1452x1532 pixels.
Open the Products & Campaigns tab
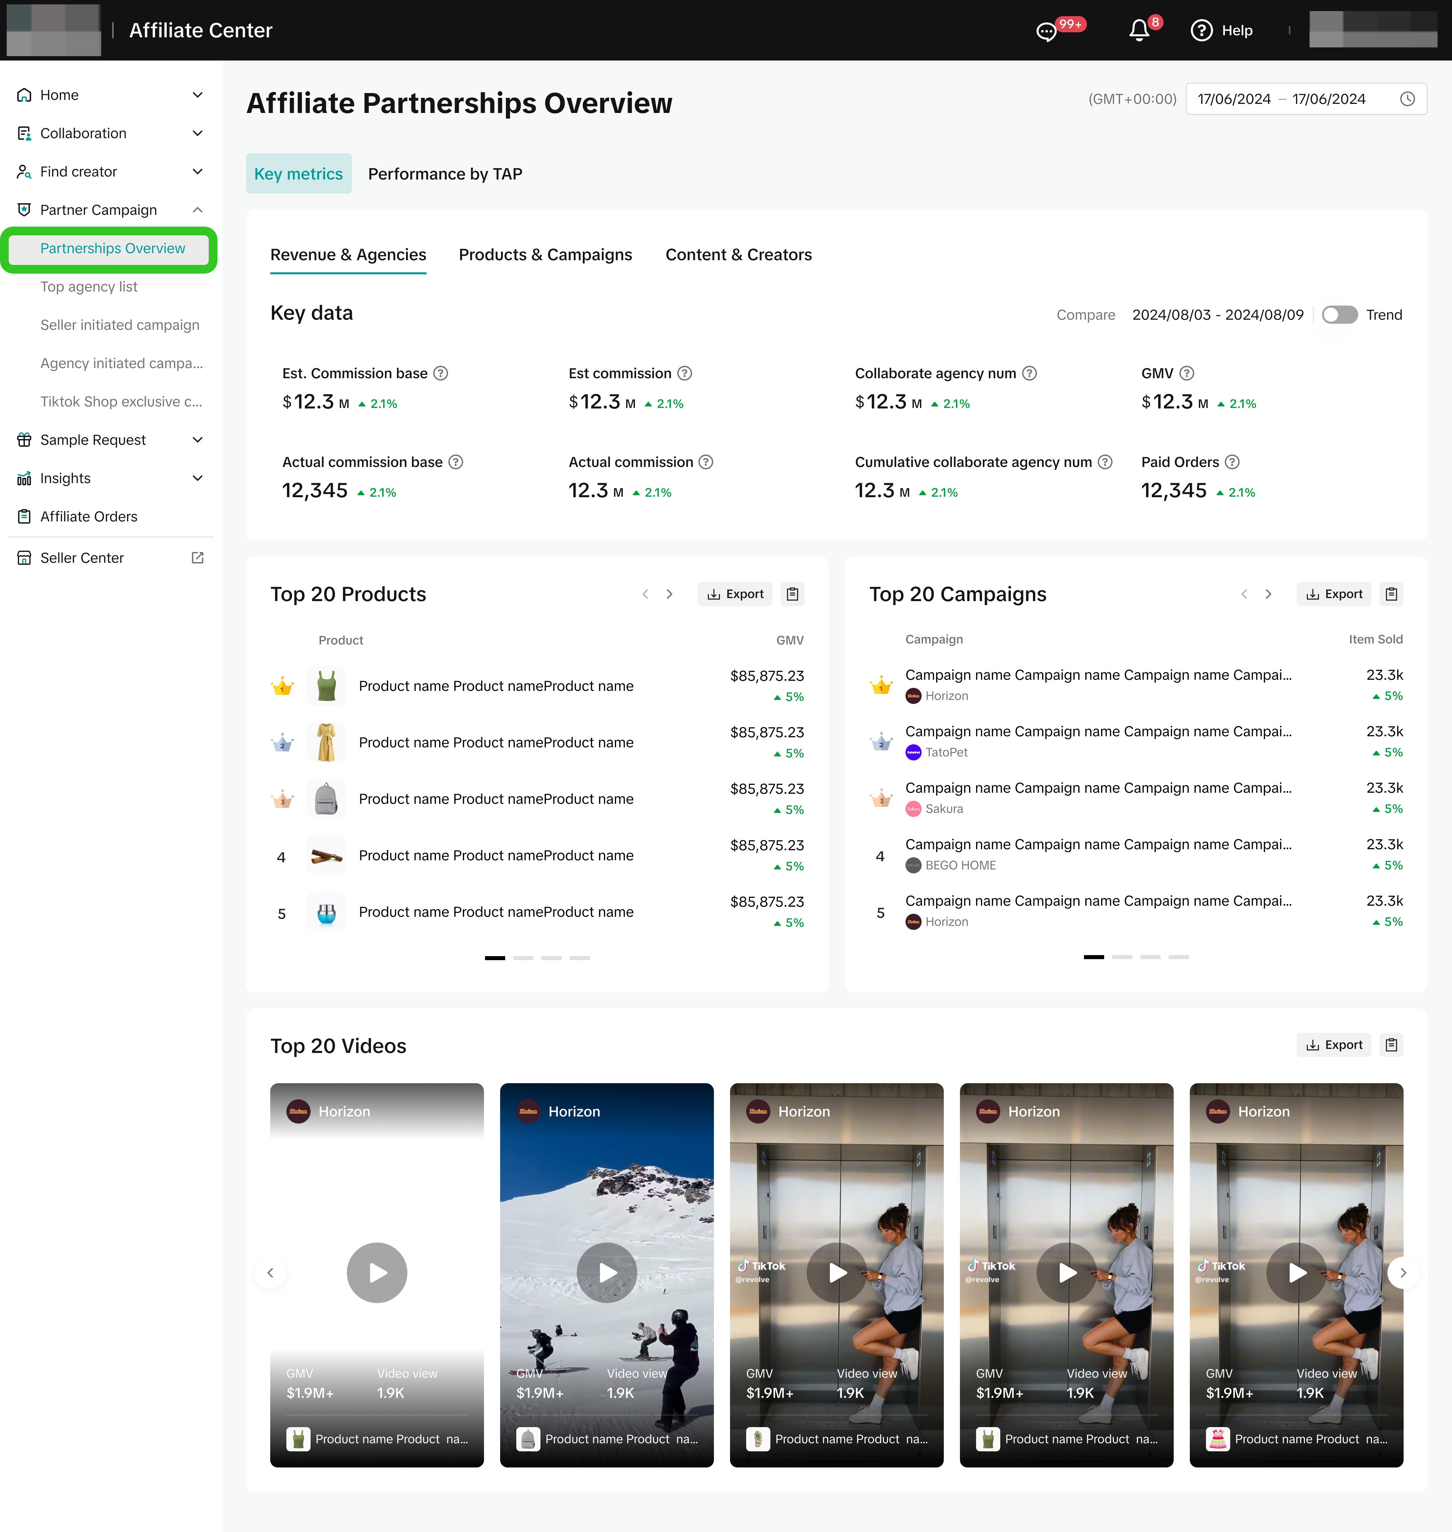tap(545, 255)
